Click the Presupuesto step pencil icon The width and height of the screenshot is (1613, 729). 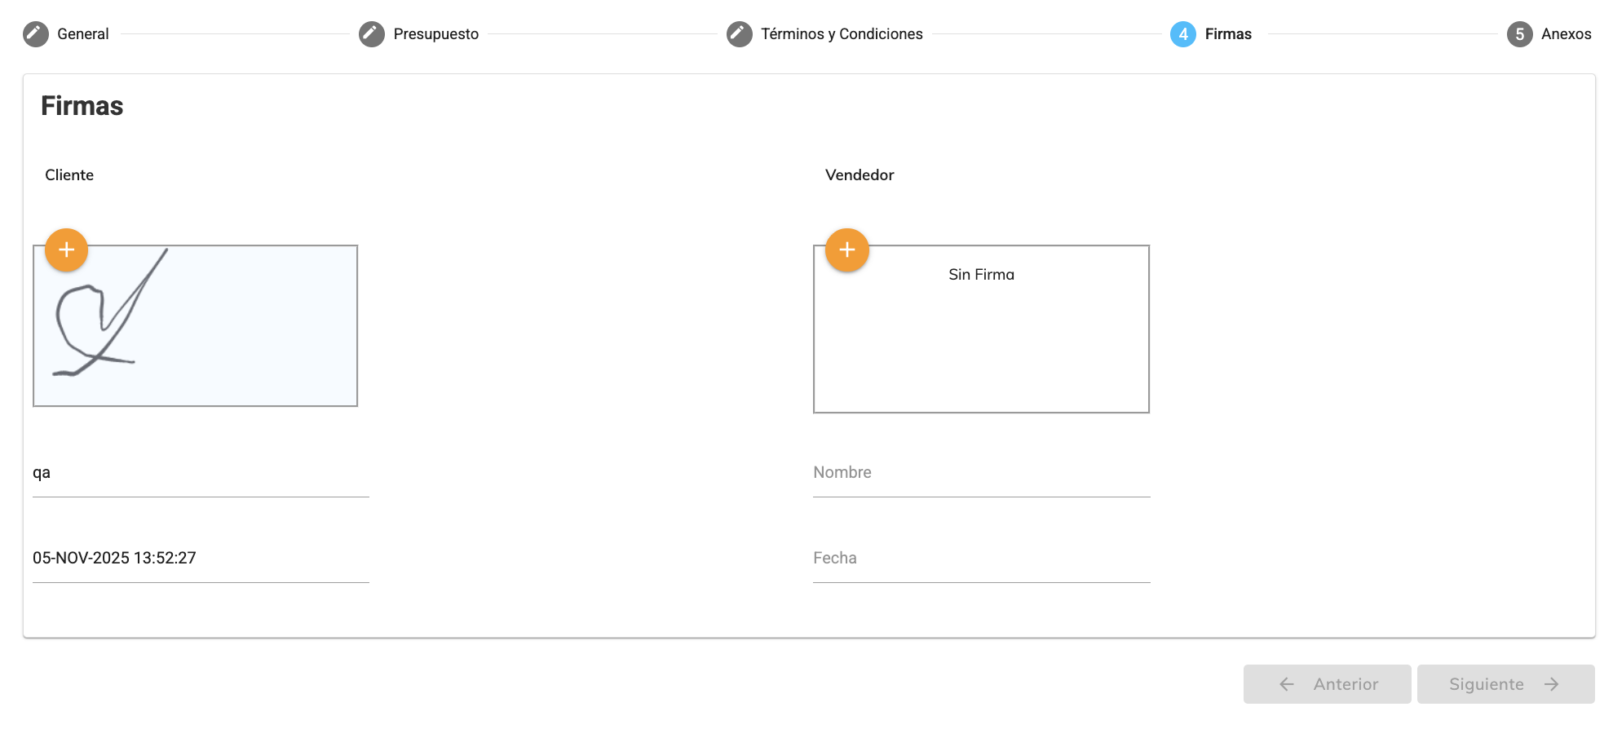372,34
